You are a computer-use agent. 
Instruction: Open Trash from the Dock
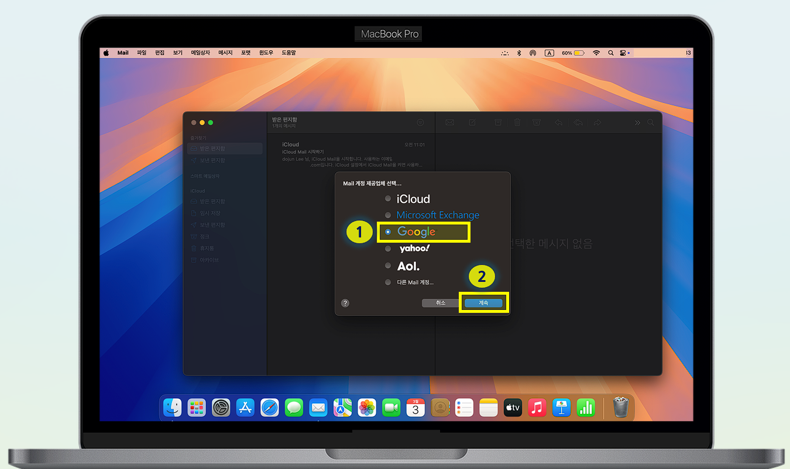621,407
